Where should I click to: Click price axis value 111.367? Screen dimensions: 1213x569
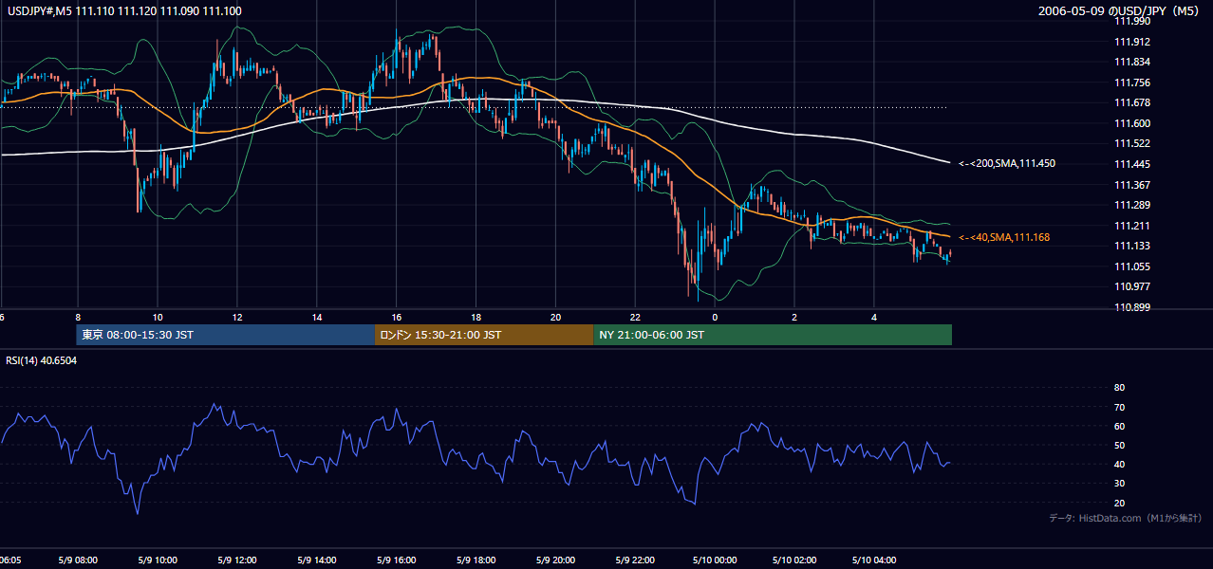click(1132, 186)
